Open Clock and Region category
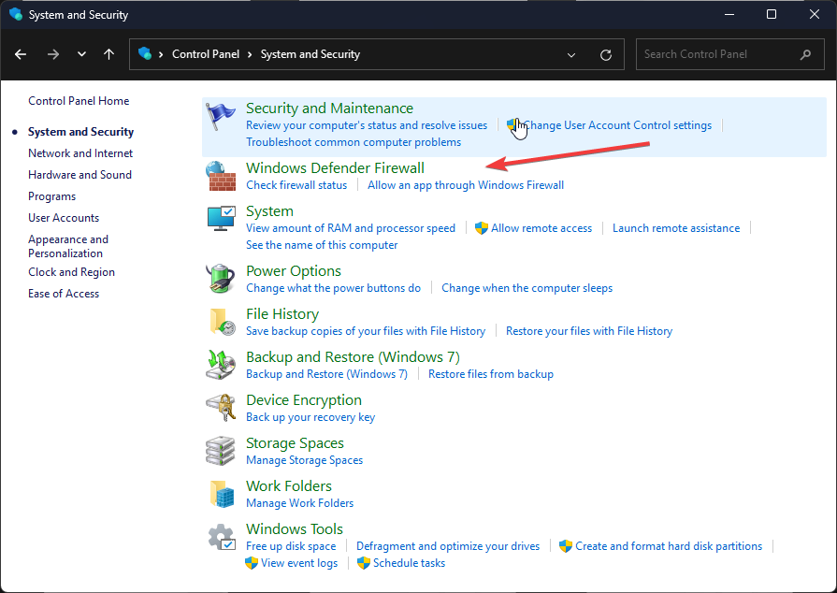 coord(71,272)
